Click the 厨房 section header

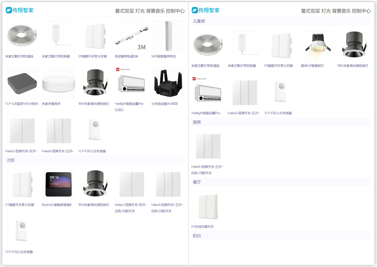281,122
